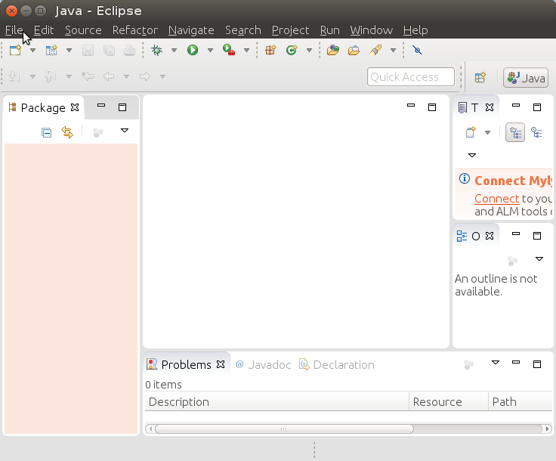Click the Connect link for Mylyn

(x=496, y=199)
